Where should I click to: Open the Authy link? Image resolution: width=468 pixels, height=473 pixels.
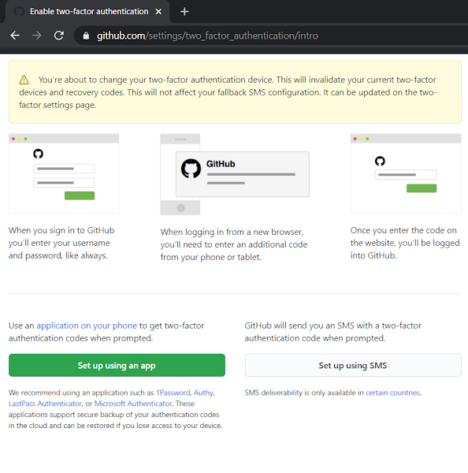[203, 393]
